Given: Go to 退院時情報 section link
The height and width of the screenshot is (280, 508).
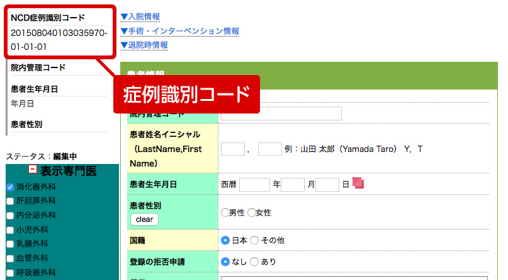Looking at the screenshot, I should 144,45.
